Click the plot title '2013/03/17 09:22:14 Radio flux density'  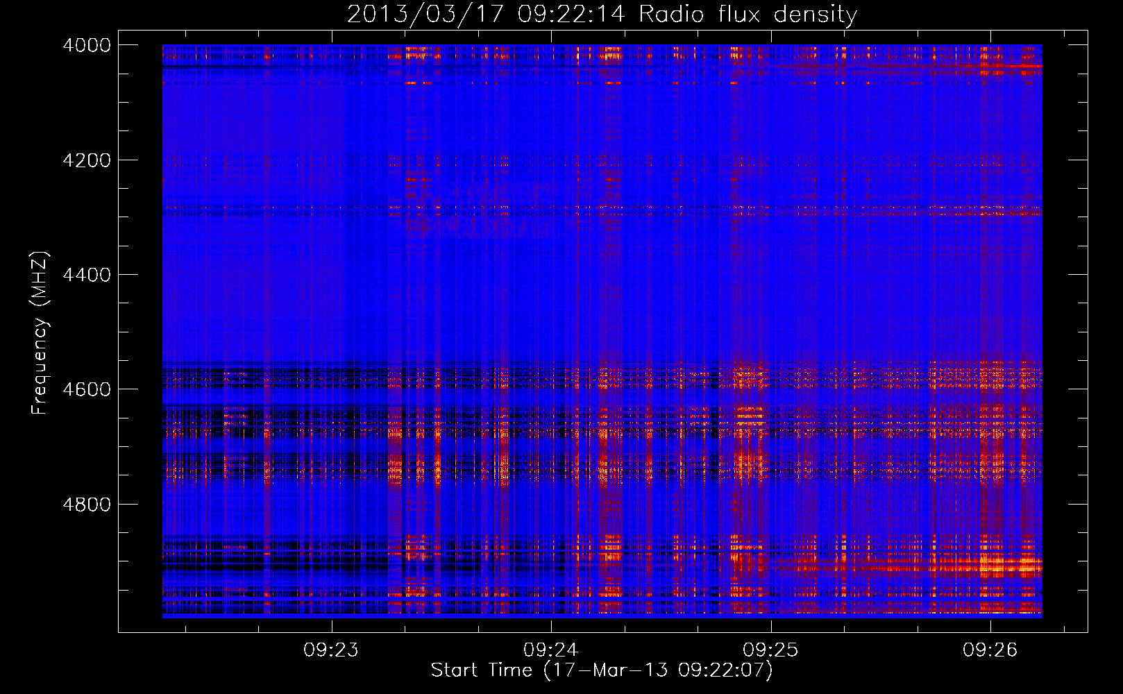click(602, 14)
